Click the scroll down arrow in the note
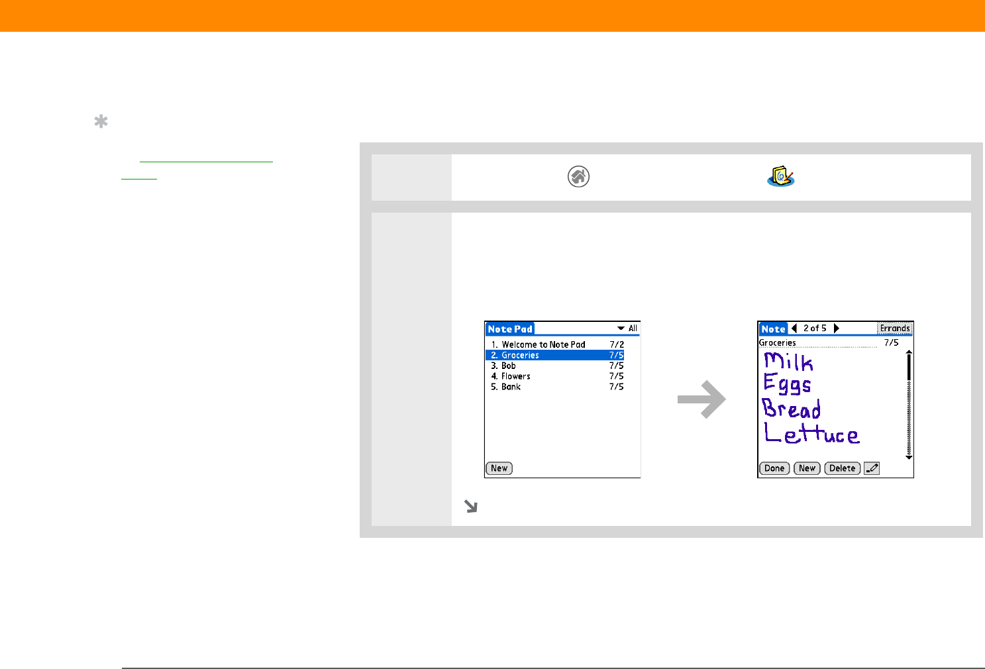Viewport: 985px width, 669px height. (909, 457)
